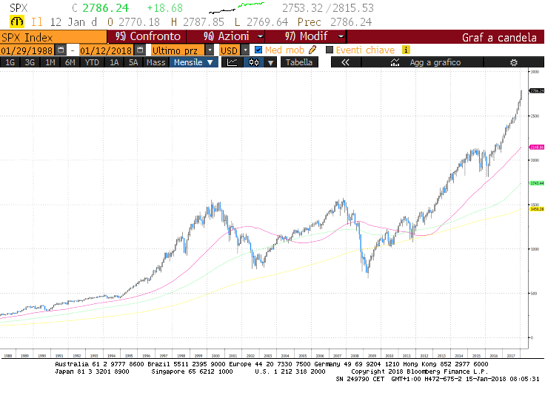Screen dimensions: 545x393
Task: Open the 97) Modif dropdown
Action: point(307,36)
